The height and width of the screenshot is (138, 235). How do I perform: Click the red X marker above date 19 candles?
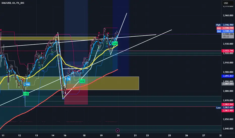coord(99,33)
